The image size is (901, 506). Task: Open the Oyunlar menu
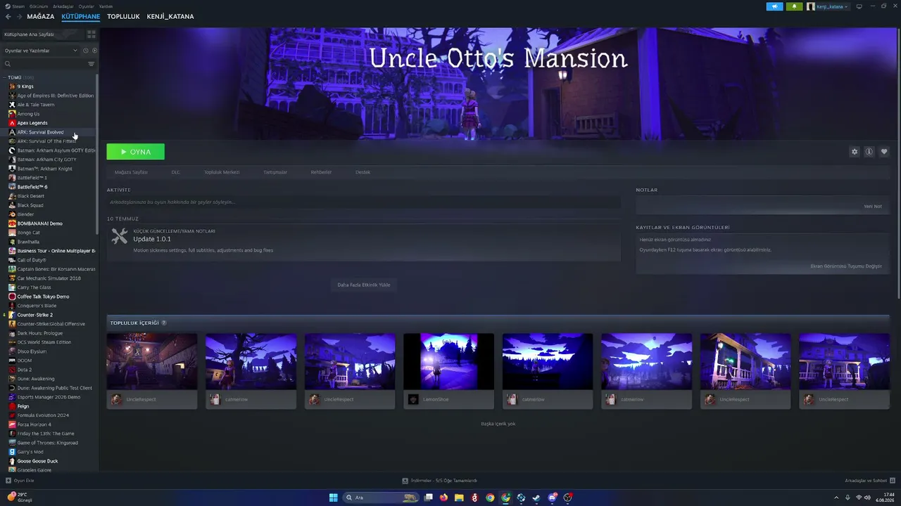86,6
